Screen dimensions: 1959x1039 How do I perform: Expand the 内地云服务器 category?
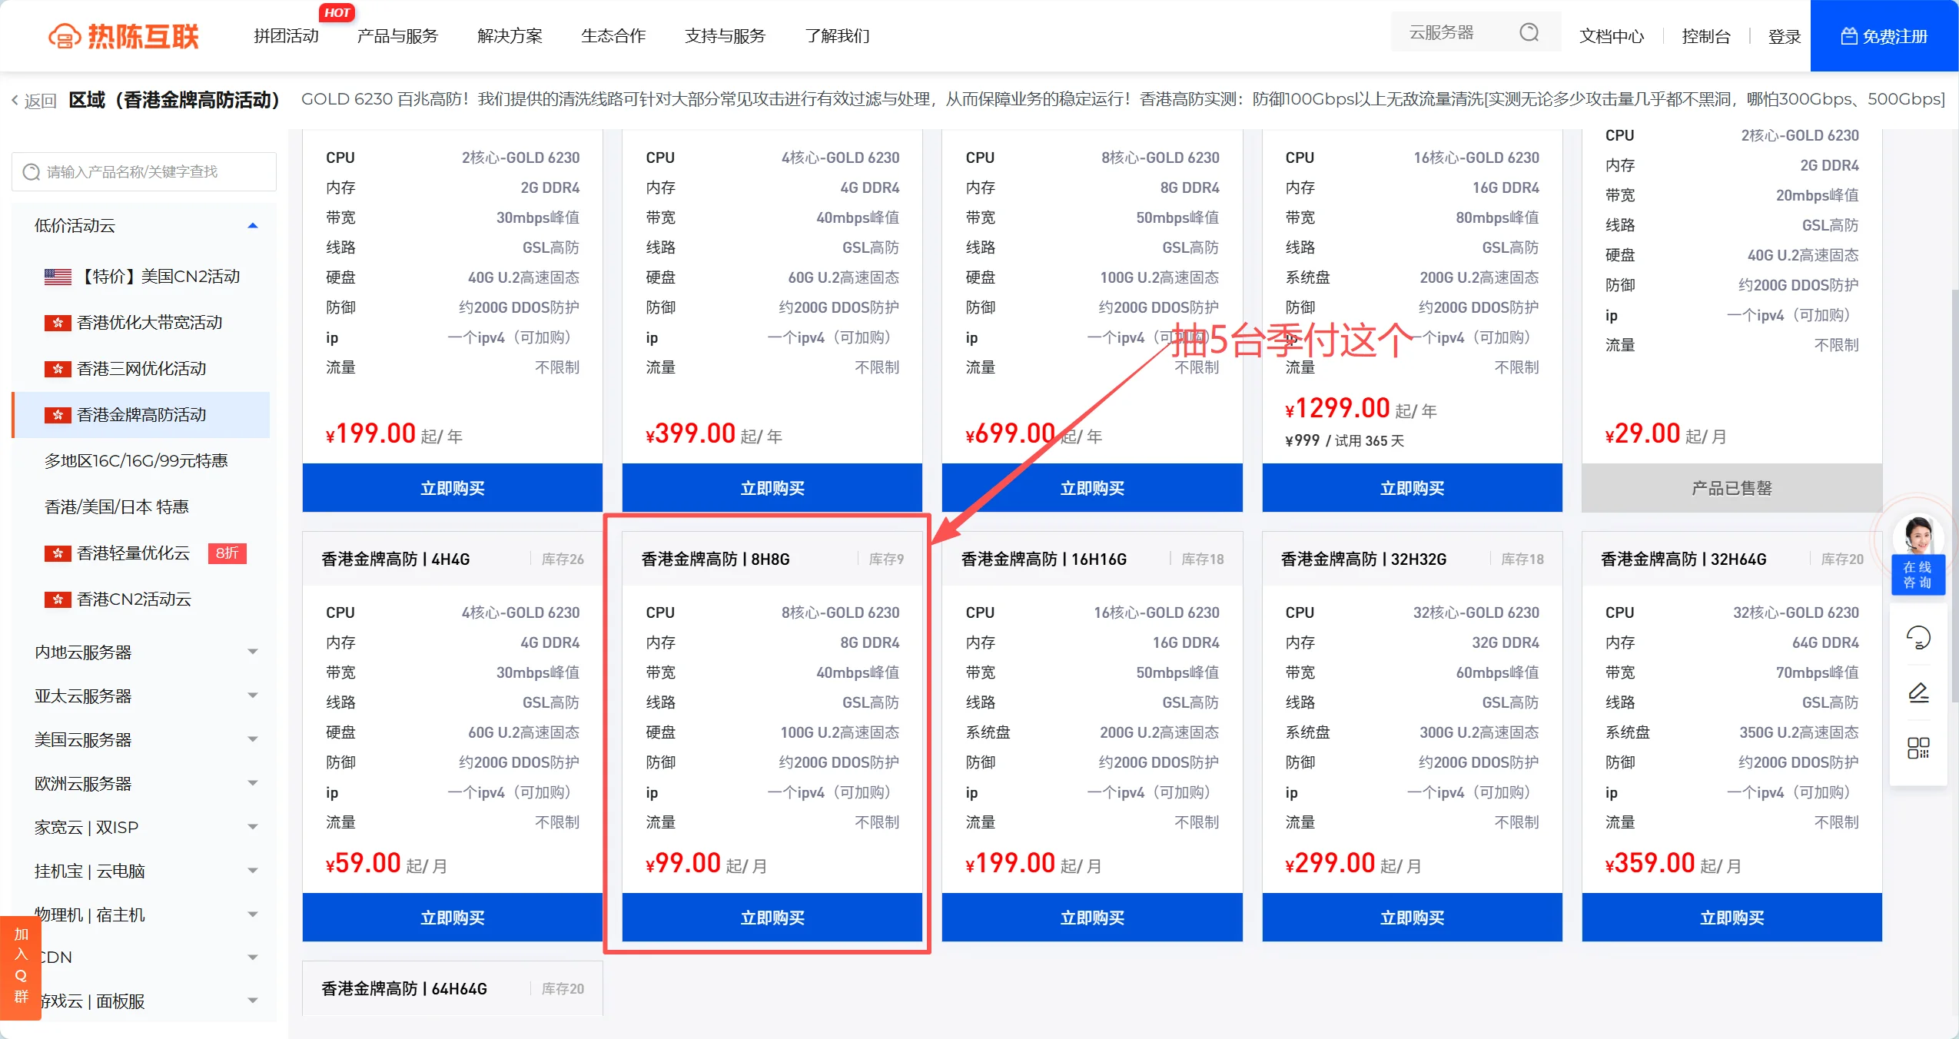tap(252, 652)
